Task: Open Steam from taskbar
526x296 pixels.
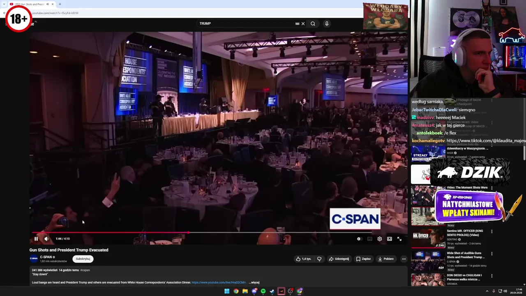Action: click(x=272, y=291)
